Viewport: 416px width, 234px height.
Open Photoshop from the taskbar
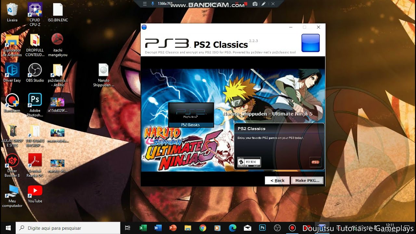tap(262, 228)
